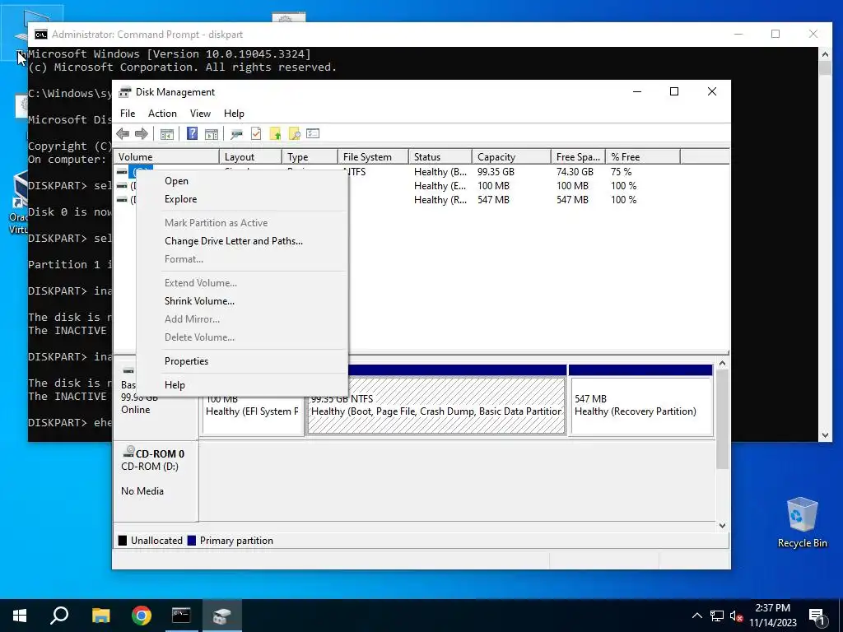Click Disk Management taskbar button

[222, 616]
